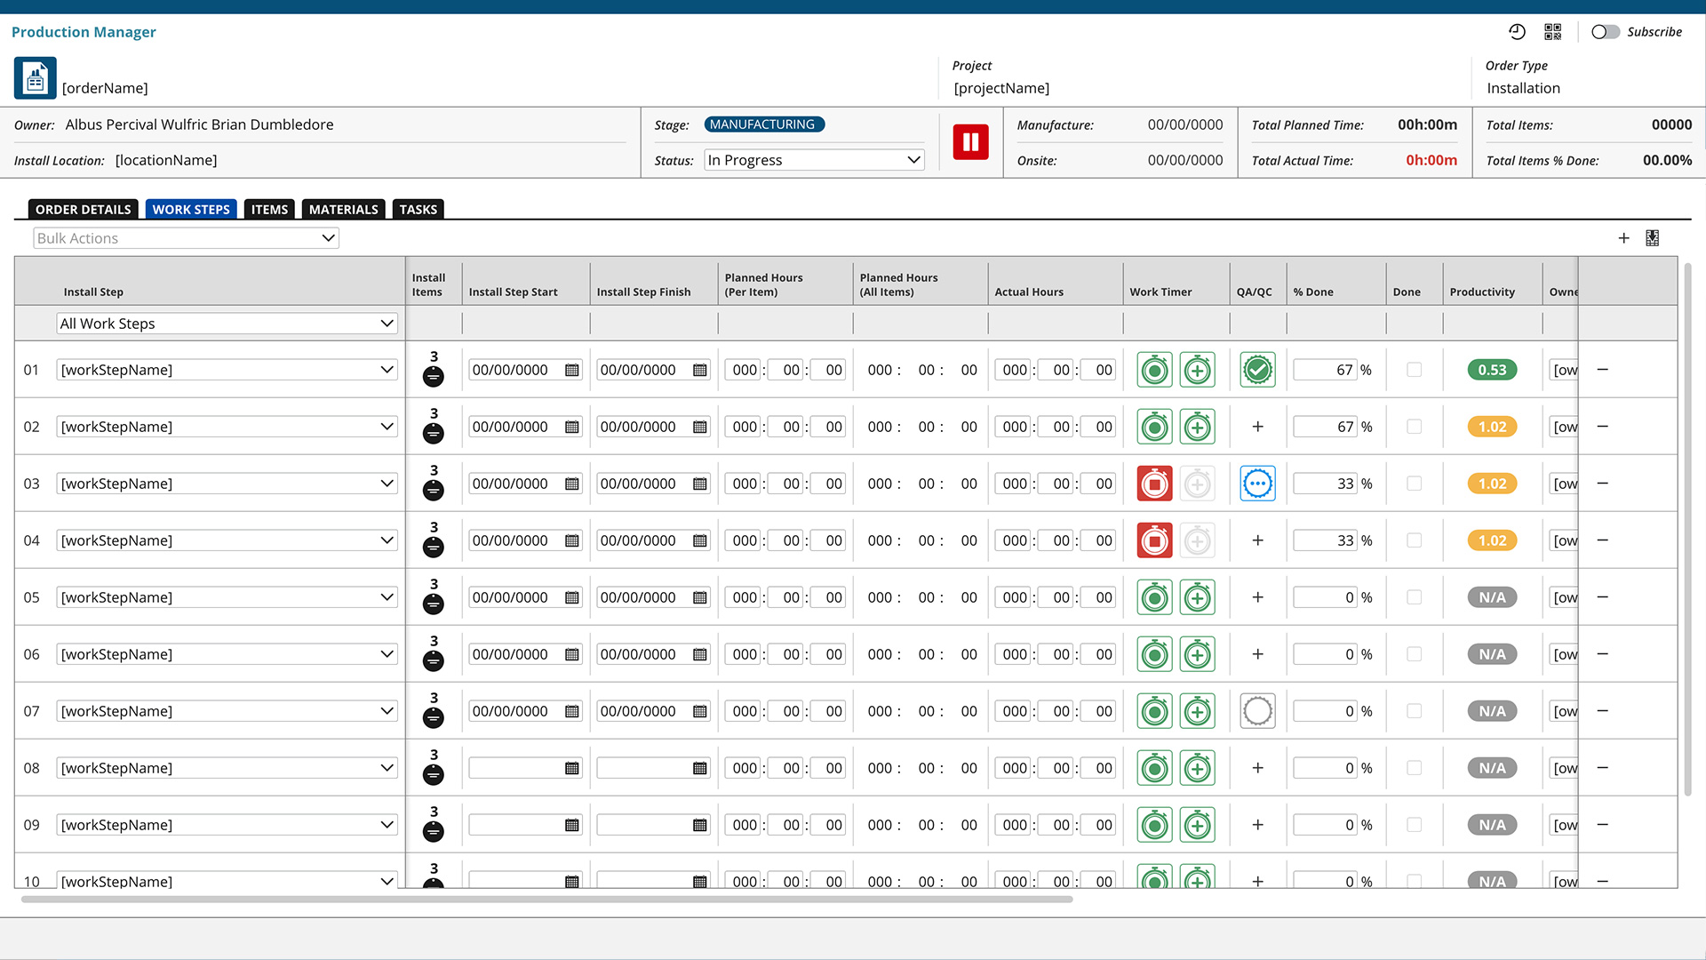Screen dimensions: 1706x960
Task: Open the ORDER DETAILS tab
Action: (x=83, y=210)
